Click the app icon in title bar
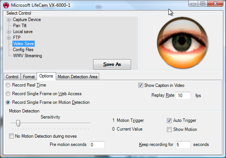This screenshot has width=226, height=158. [x=6, y=5]
